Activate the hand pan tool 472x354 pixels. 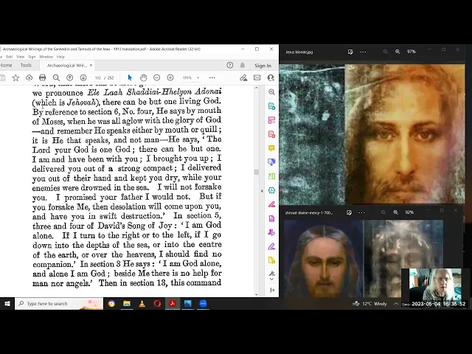(143, 77)
